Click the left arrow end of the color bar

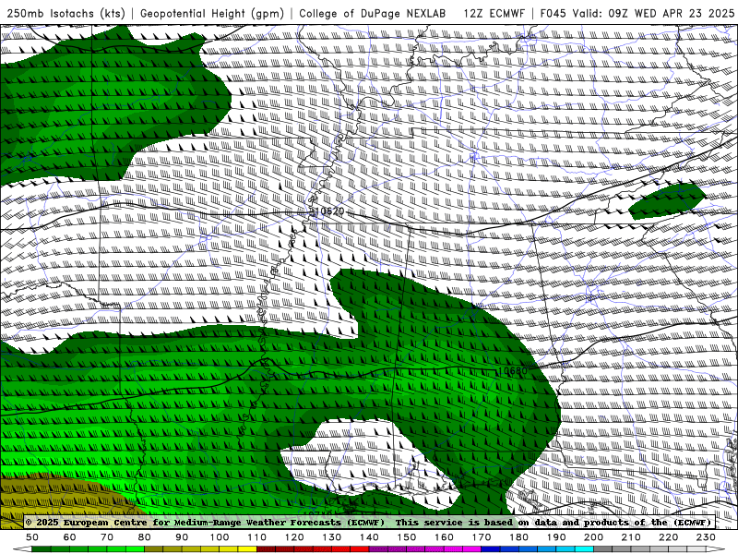(22, 549)
